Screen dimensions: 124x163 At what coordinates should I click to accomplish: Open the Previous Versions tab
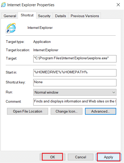(x=85, y=16)
